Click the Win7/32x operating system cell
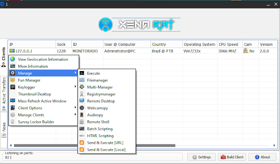Viewport: 280px width, 164px height. 192,51
